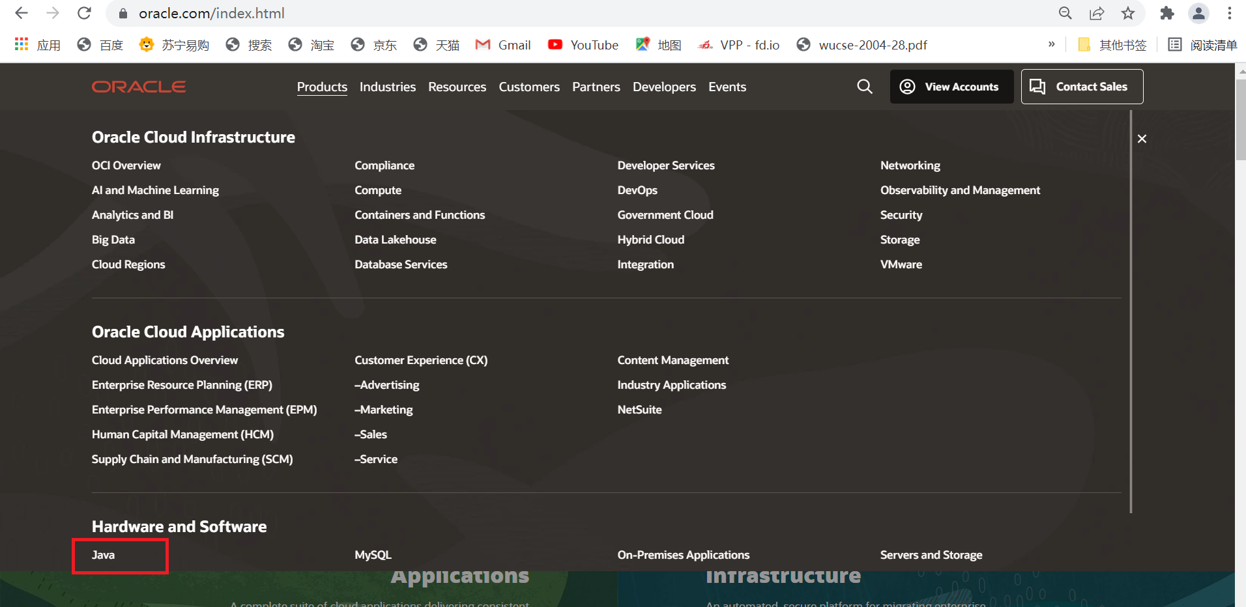Click the Oracle logo
This screenshot has width=1246, height=607.
[139, 87]
